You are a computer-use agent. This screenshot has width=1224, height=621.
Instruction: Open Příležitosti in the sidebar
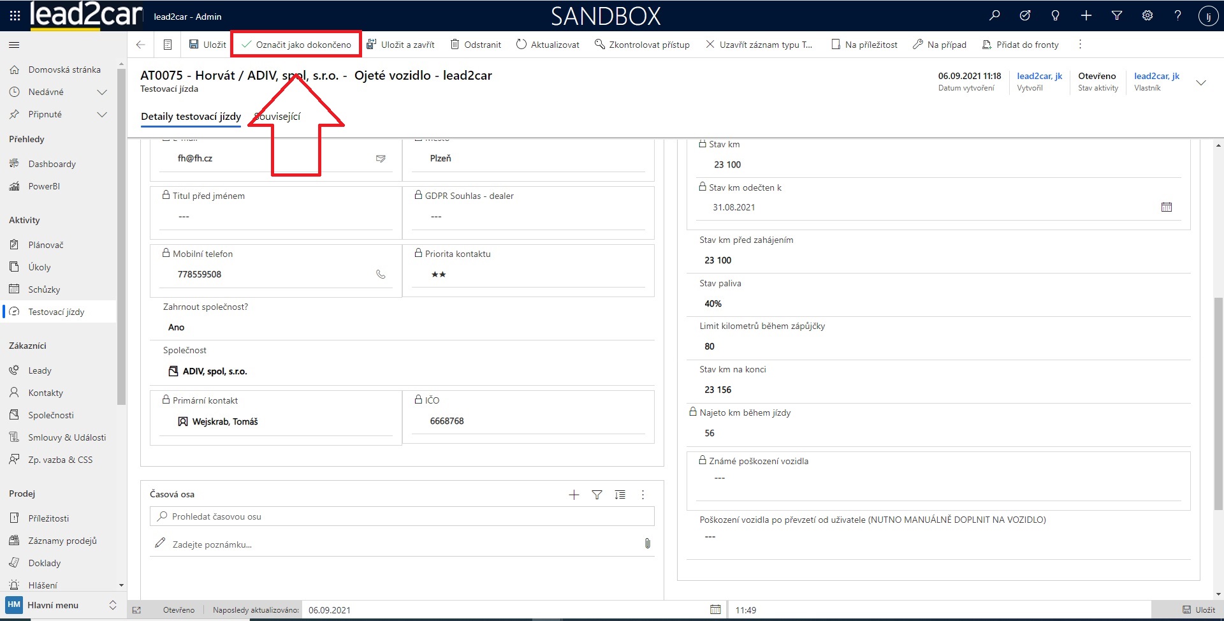pyautogui.click(x=48, y=518)
